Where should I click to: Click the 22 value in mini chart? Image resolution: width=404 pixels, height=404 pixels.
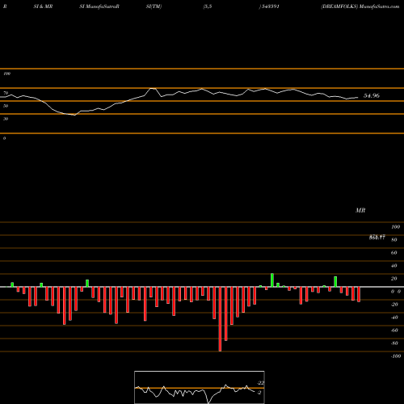pos(261,383)
